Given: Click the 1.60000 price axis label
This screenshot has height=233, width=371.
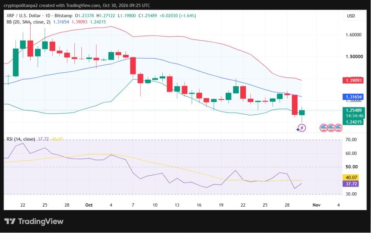Looking at the screenshot, I should click(x=353, y=35).
